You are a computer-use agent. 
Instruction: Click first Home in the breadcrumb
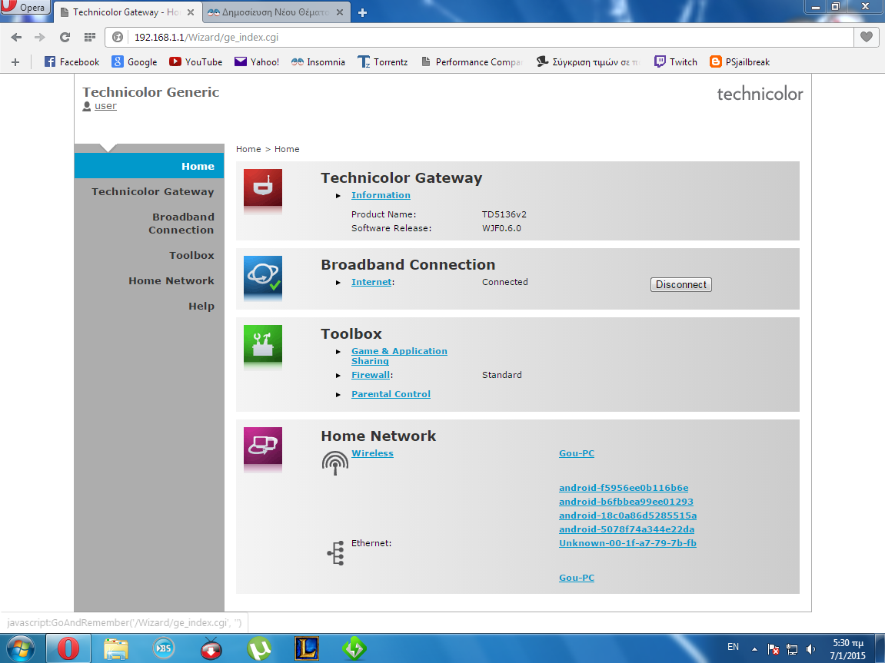point(248,149)
